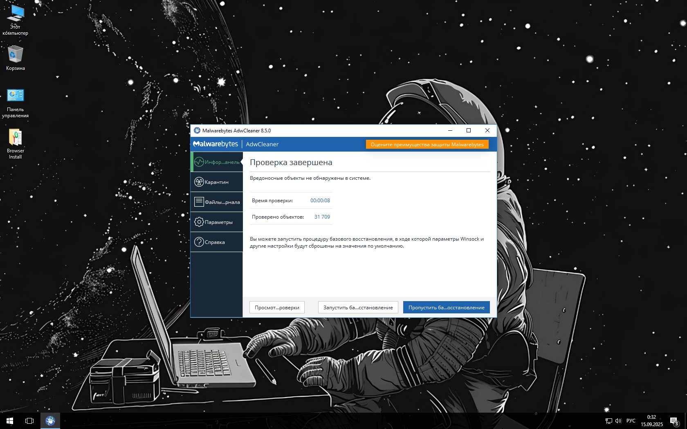This screenshot has height=429, width=687.
Task: Open the taskbar clock and date
Action: (x=652, y=421)
